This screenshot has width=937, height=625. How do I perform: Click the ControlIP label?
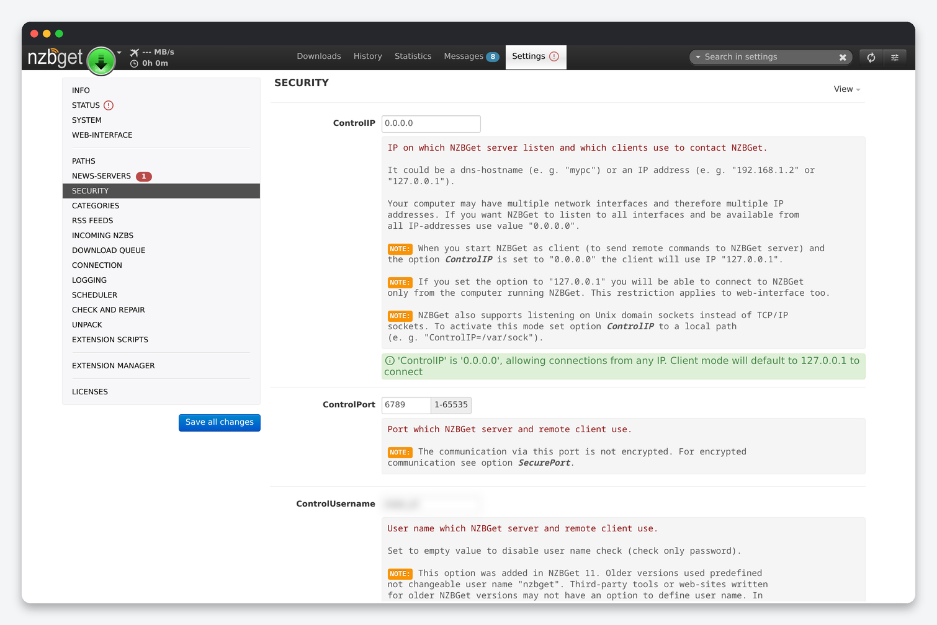[354, 123]
